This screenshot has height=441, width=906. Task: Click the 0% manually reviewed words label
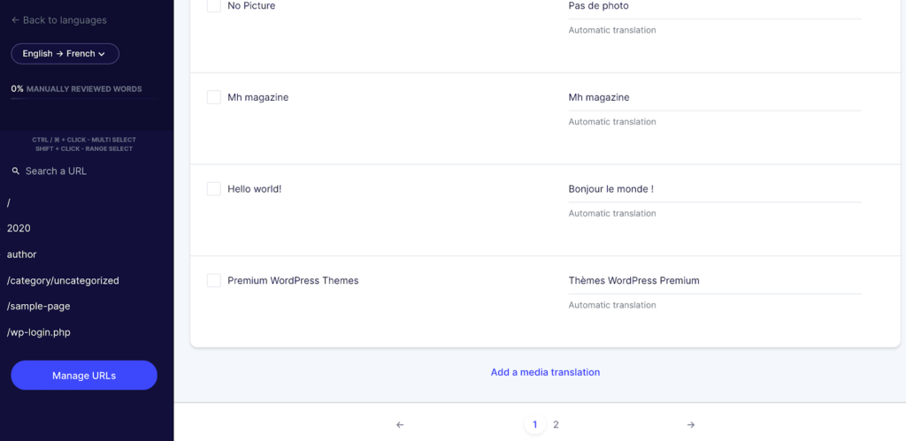pyautogui.click(x=76, y=89)
